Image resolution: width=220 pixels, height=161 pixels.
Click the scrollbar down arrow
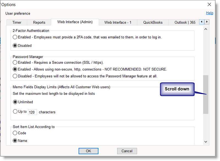pos(205,142)
